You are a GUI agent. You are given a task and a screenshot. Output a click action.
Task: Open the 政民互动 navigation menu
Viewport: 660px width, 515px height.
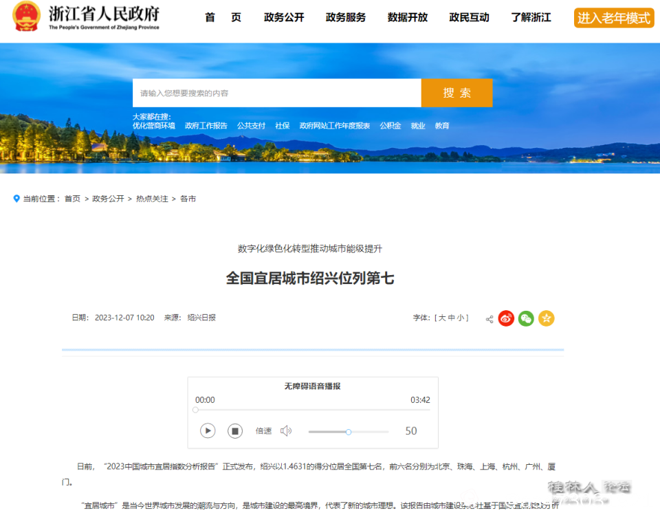469,18
